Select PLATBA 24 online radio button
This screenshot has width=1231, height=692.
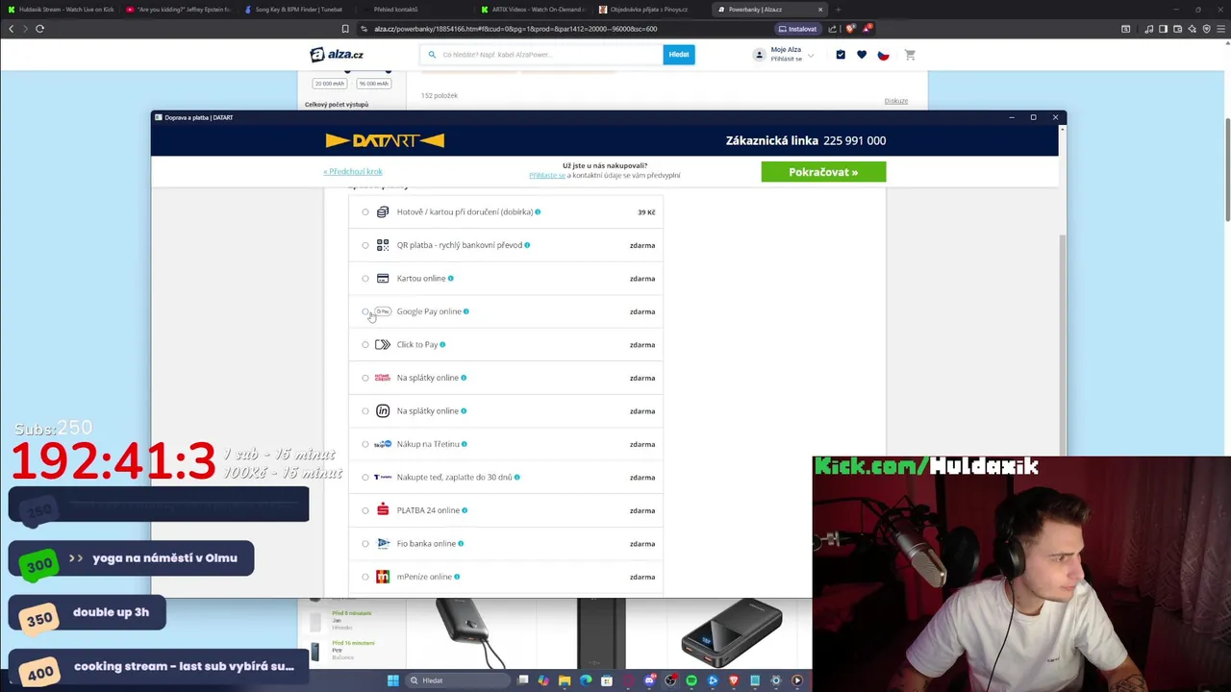365,510
